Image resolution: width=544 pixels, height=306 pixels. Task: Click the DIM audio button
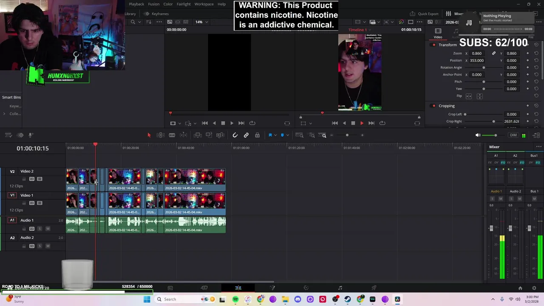513,135
